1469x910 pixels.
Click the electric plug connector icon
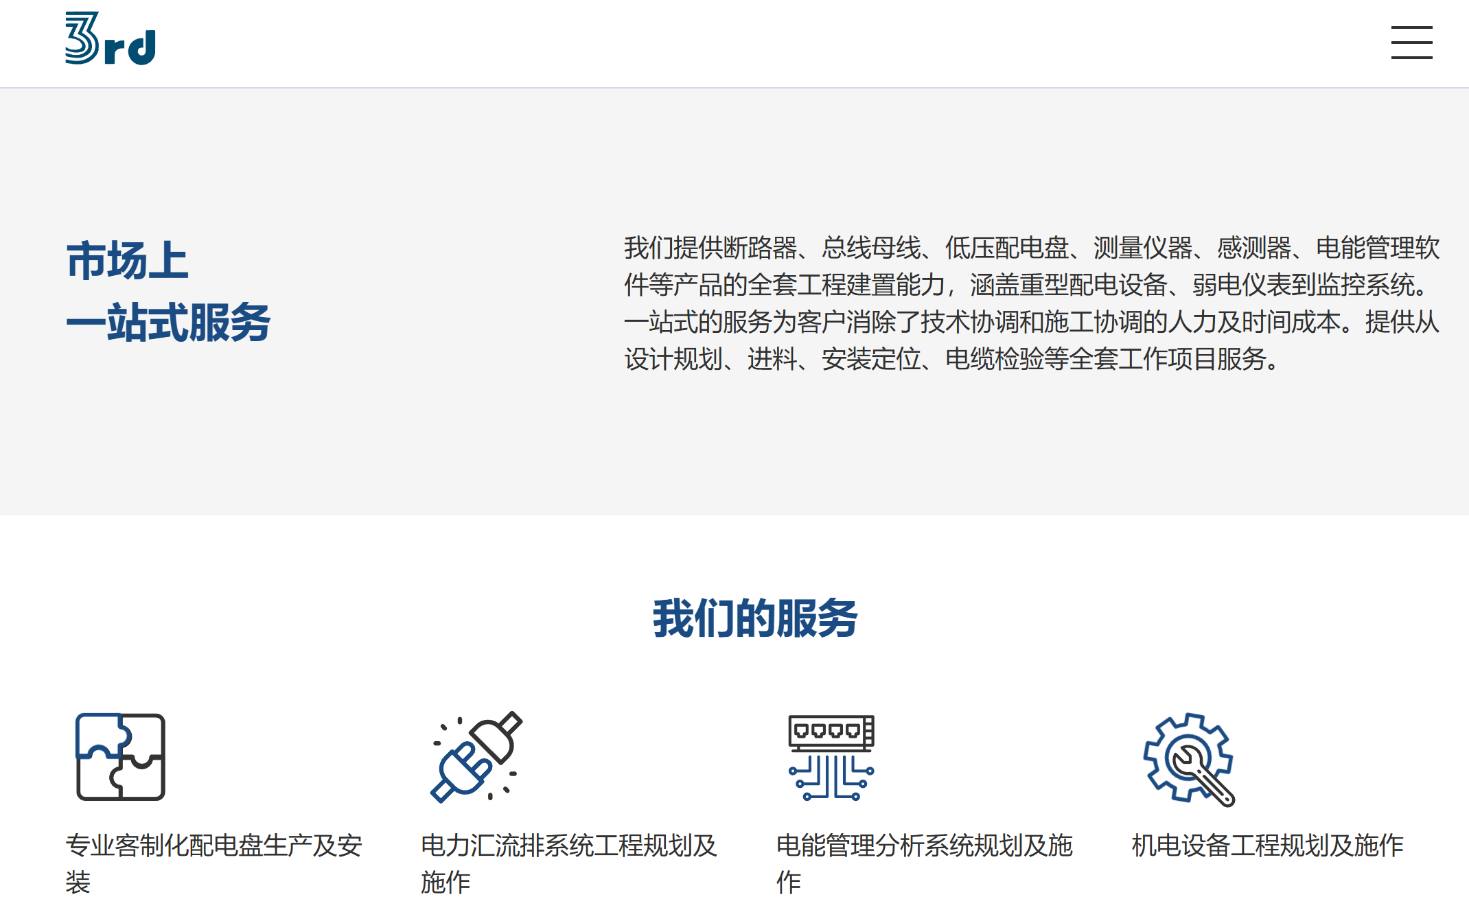pos(476,756)
